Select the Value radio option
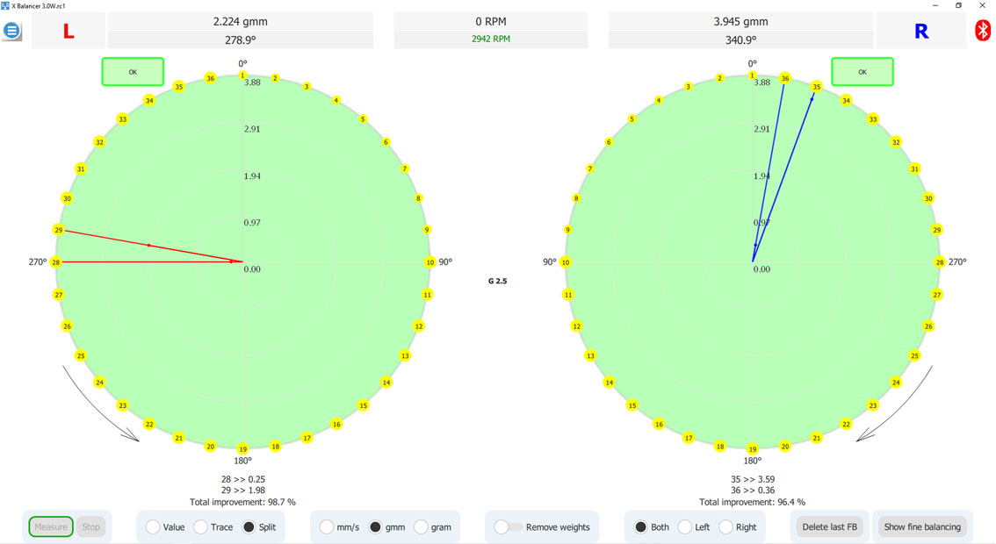996x544 pixels. 153,527
